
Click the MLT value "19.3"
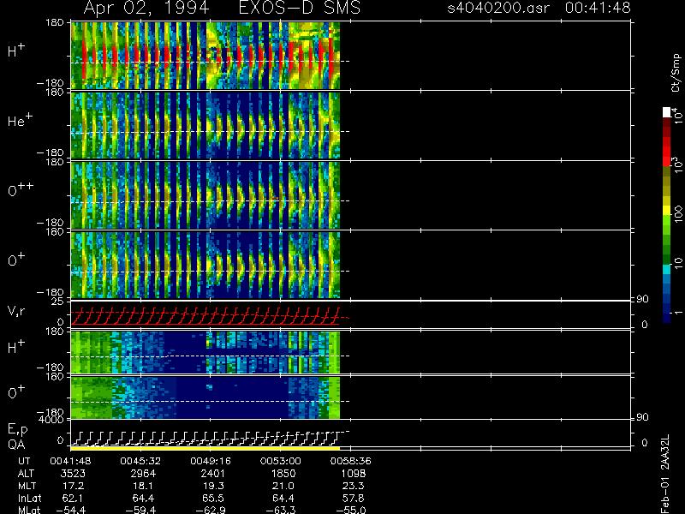(213, 486)
